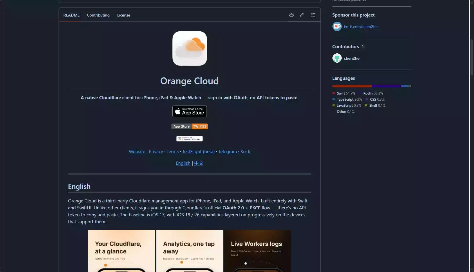Viewport: 474px width, 272px height.
Task: Open the Terms link
Action: (173, 151)
